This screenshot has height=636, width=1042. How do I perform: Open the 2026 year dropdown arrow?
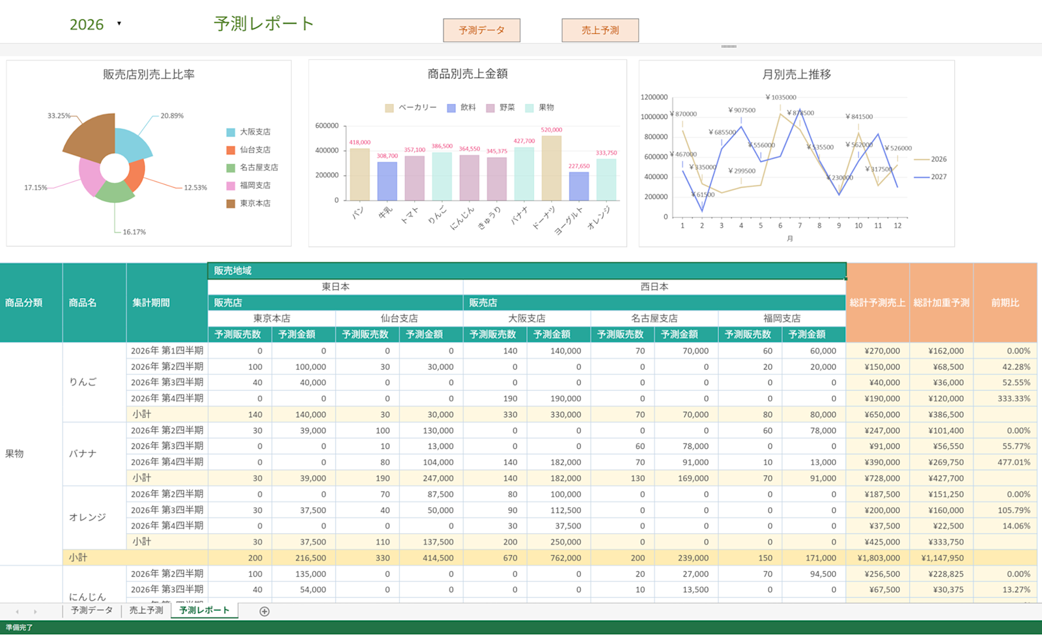point(119,24)
